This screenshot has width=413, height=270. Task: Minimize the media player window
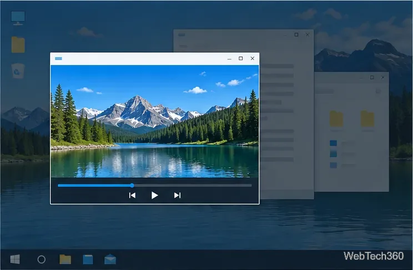229,59
